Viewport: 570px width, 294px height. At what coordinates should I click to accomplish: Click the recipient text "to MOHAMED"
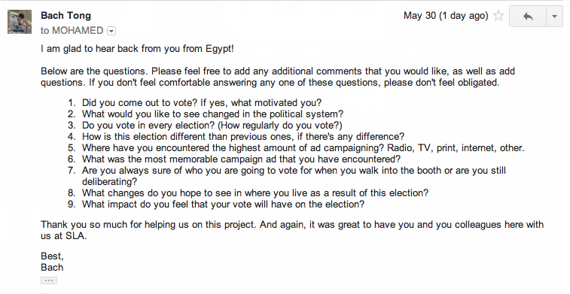coord(72,31)
